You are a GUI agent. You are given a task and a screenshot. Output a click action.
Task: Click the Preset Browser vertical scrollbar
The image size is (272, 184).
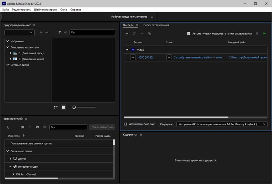click(x=114, y=142)
